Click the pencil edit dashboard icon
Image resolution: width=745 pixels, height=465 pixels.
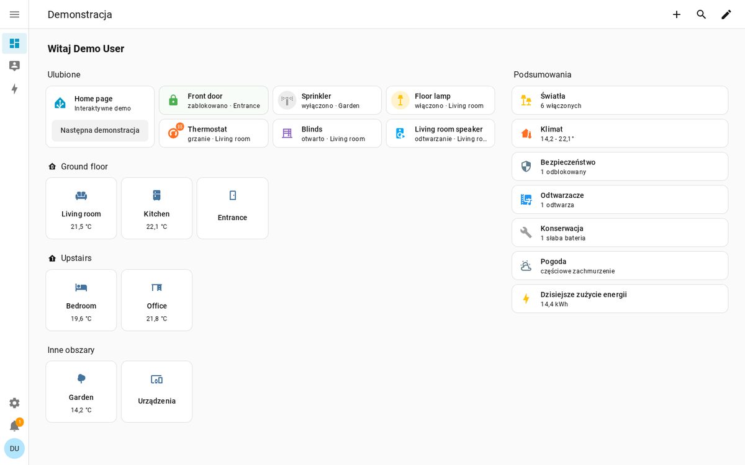pos(726,14)
